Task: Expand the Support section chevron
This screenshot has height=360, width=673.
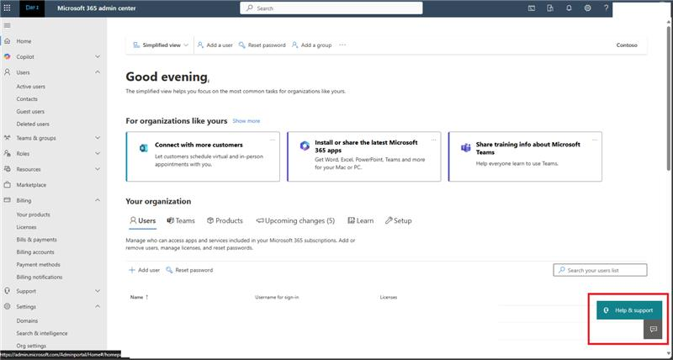Action: (x=98, y=291)
